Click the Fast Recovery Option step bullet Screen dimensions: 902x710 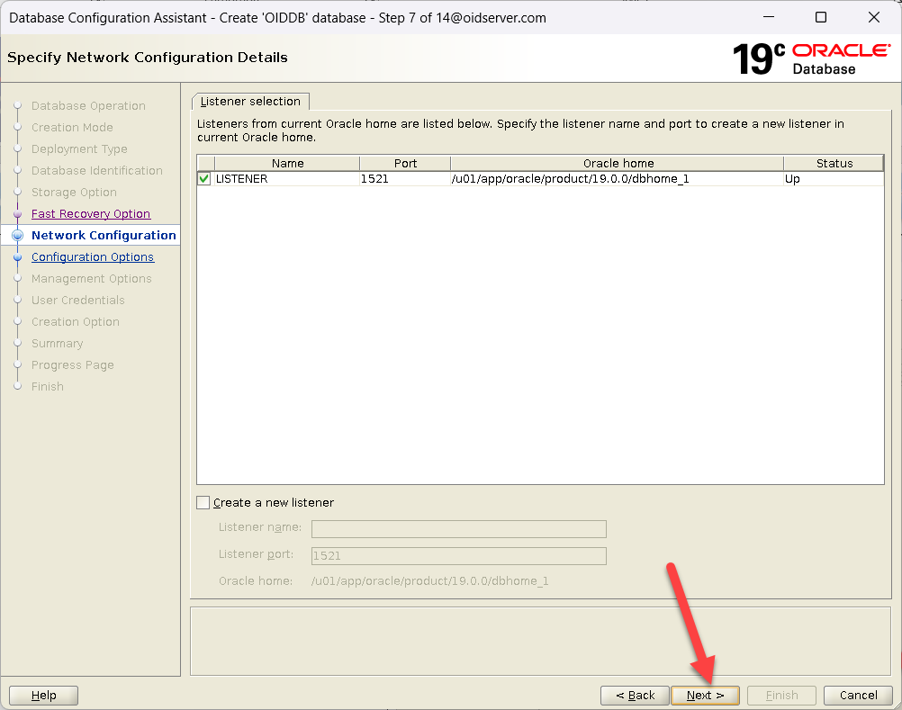pyautogui.click(x=18, y=214)
